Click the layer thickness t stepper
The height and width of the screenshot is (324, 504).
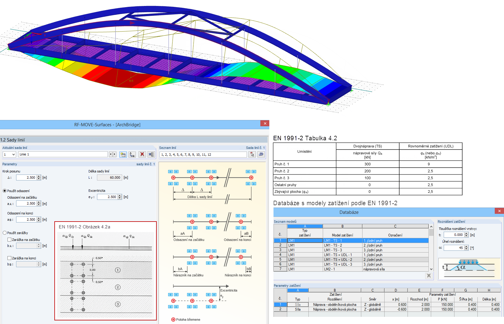[x=466, y=235]
